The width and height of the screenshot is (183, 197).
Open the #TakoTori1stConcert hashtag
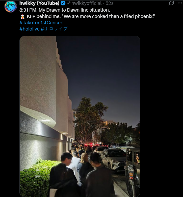point(42,23)
